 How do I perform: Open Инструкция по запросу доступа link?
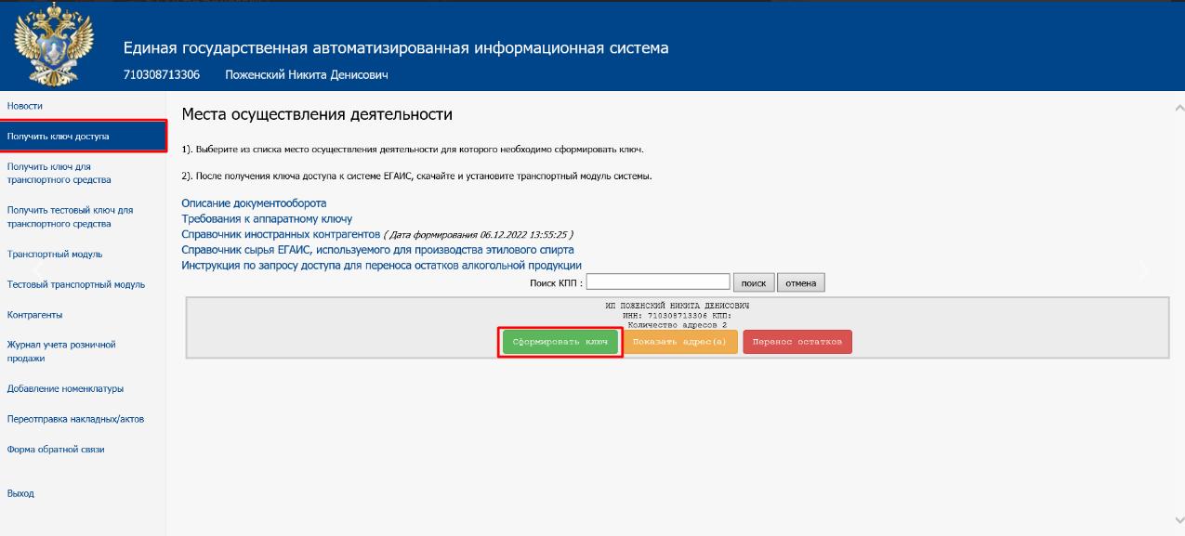[x=381, y=266]
